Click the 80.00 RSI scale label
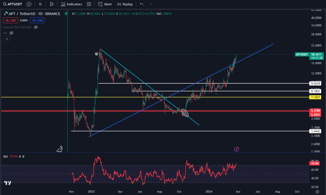The width and height of the screenshot is (326, 195). (314, 161)
